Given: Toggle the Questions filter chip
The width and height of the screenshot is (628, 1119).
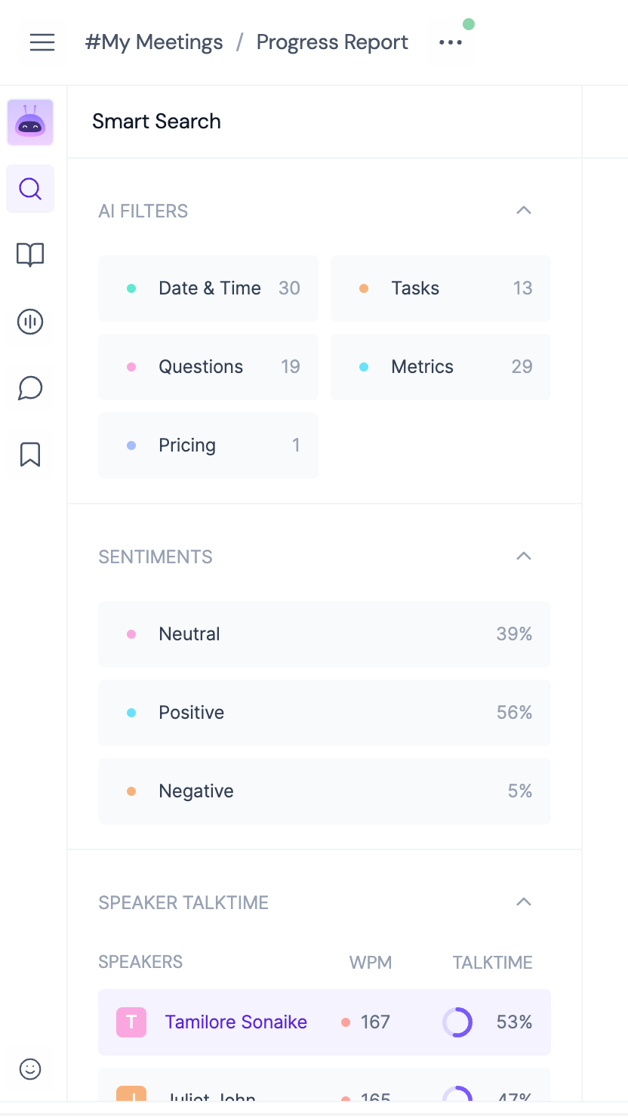Looking at the screenshot, I should (208, 367).
